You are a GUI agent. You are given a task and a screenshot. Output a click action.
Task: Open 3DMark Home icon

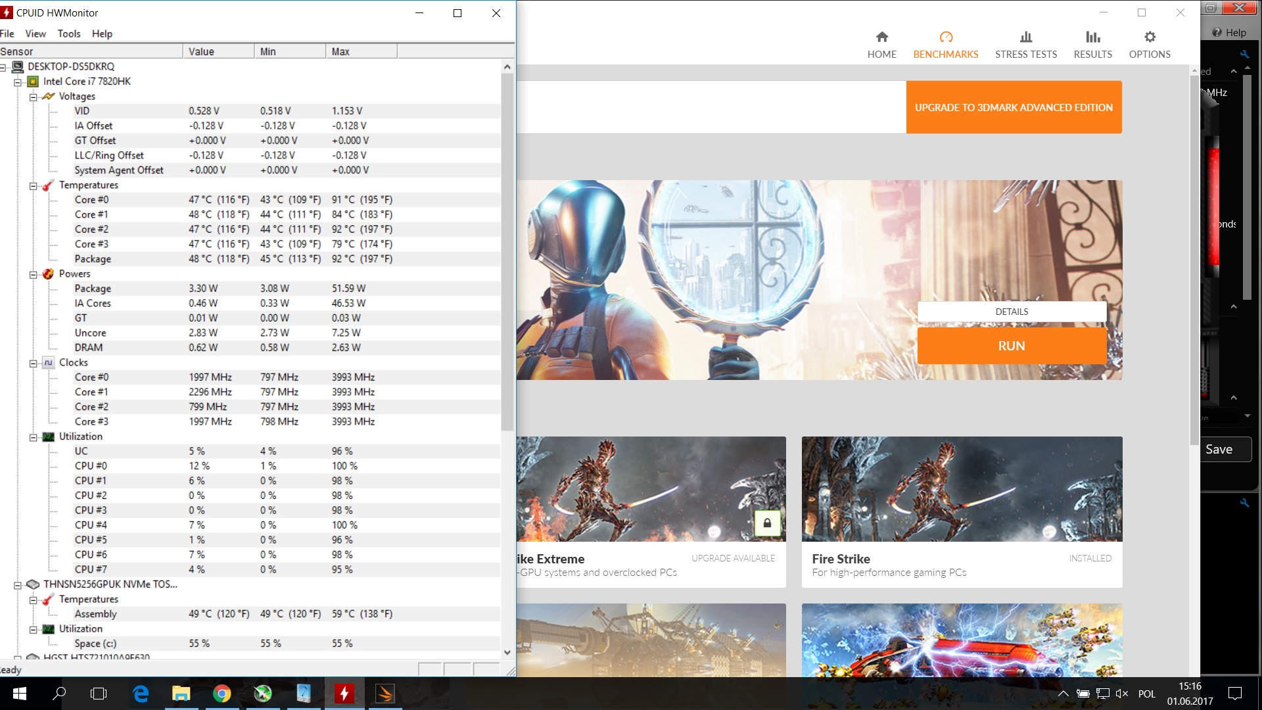click(x=881, y=37)
